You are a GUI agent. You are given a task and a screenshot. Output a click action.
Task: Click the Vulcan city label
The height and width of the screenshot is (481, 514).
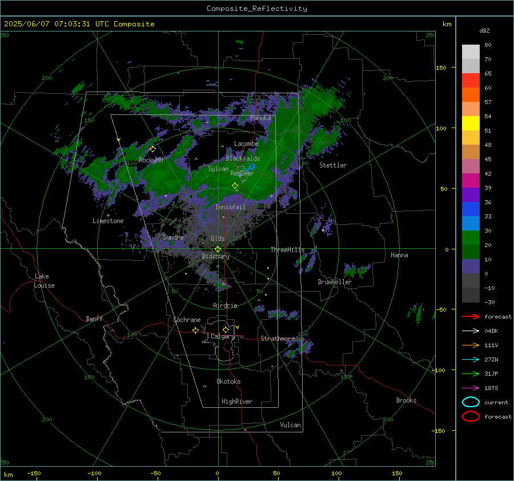tap(291, 425)
